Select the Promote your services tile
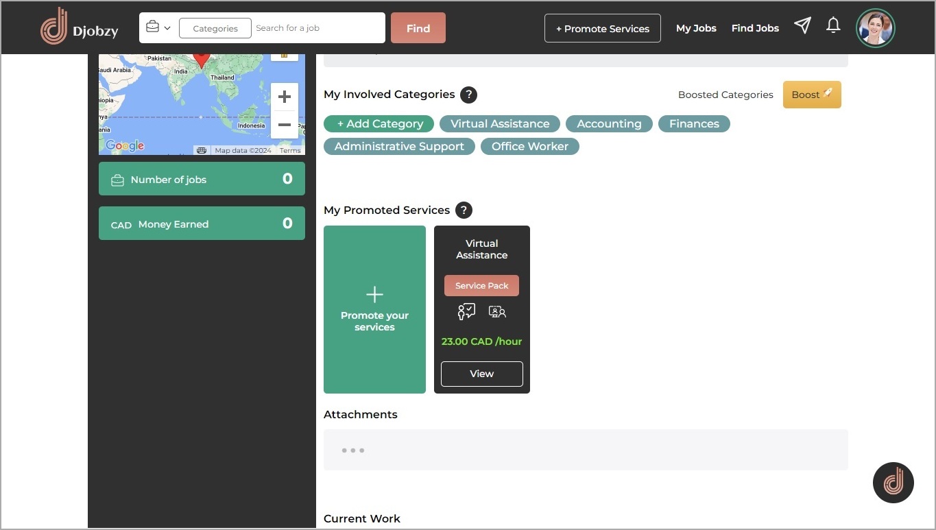Image resolution: width=936 pixels, height=530 pixels. pyautogui.click(x=374, y=309)
